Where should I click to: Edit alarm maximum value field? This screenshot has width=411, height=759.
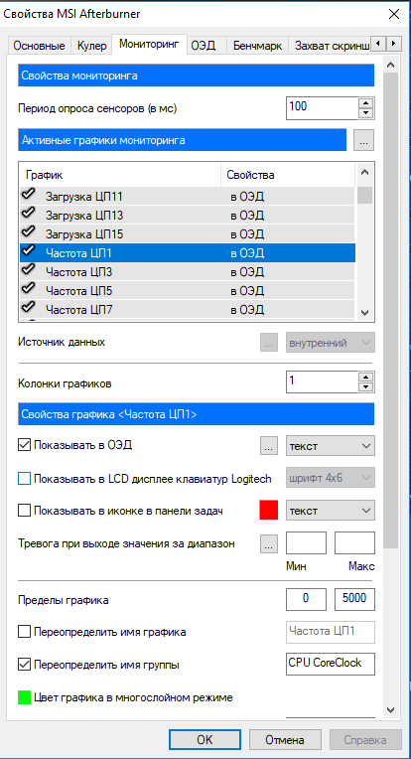click(354, 543)
